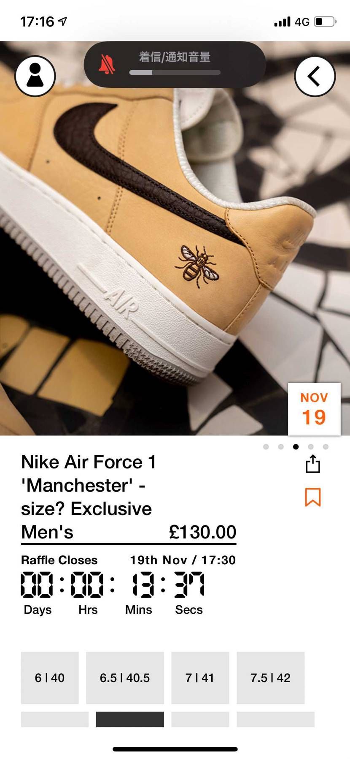Jump to fourth image page dot
350x759 pixels.
[x=311, y=447]
